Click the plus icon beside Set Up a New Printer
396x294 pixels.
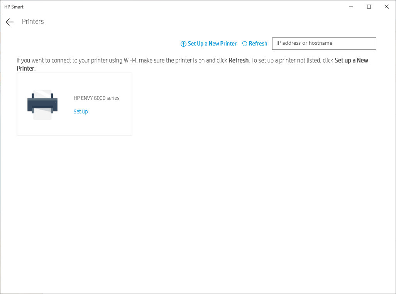coord(183,44)
